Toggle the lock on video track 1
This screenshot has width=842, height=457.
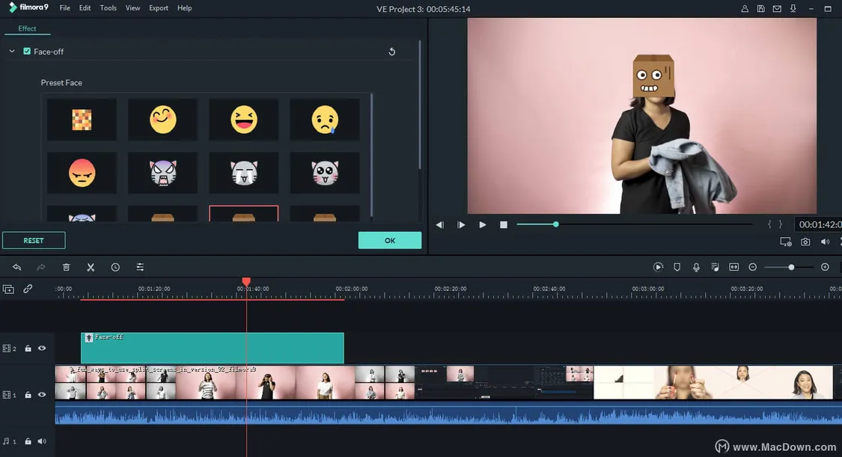click(x=28, y=395)
